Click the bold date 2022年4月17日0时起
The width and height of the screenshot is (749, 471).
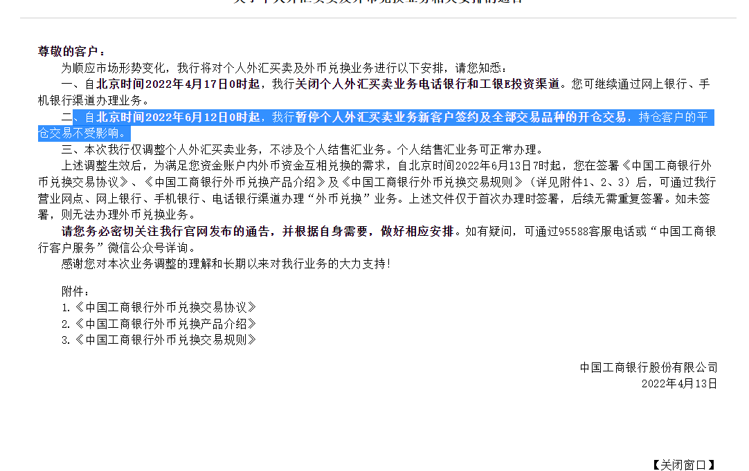(203, 84)
